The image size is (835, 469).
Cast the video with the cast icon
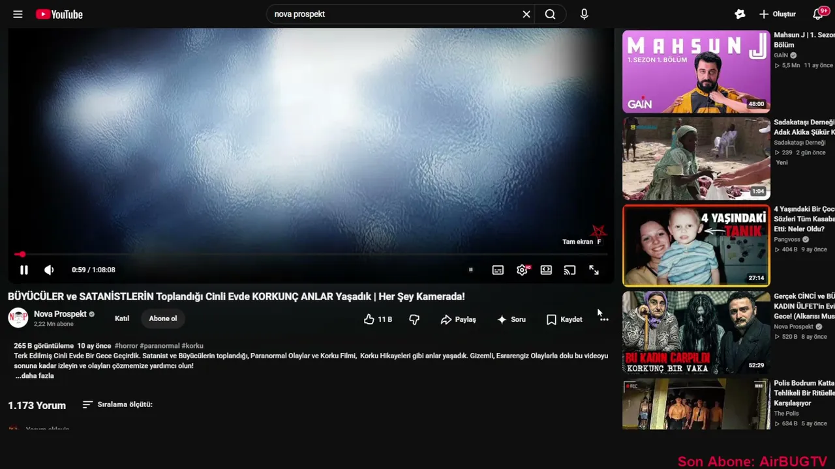pyautogui.click(x=569, y=270)
